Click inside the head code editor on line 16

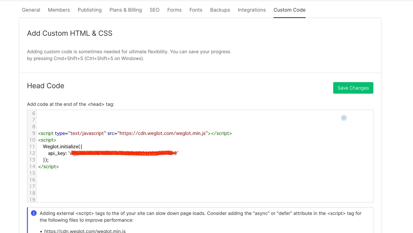coord(205,180)
